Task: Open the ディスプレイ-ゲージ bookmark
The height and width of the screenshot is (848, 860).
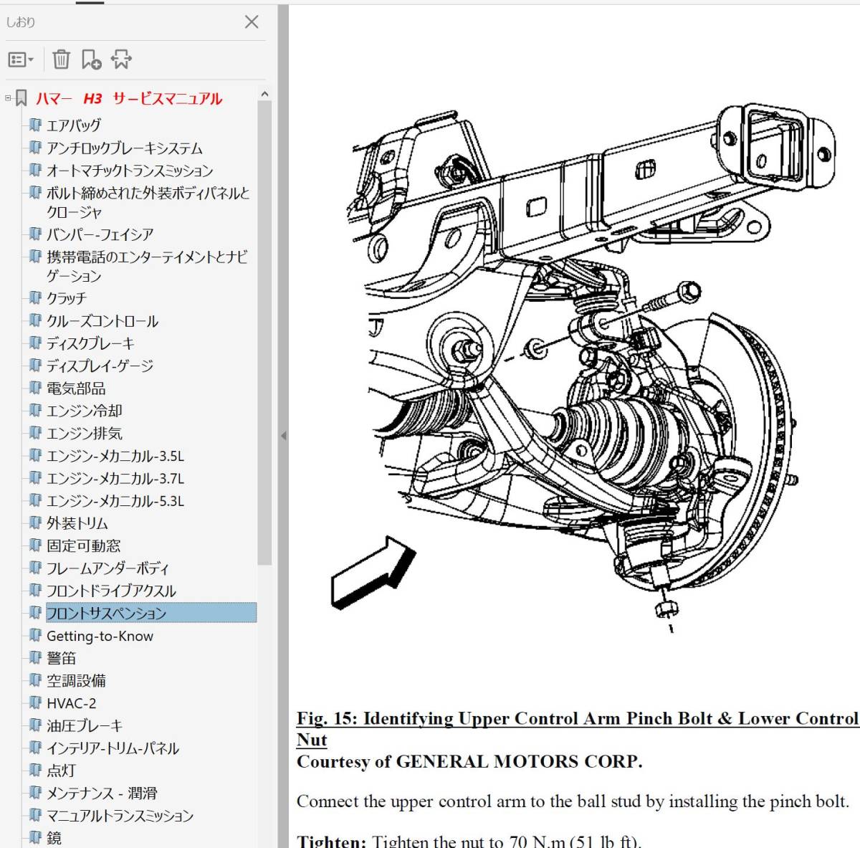Action: [x=100, y=366]
